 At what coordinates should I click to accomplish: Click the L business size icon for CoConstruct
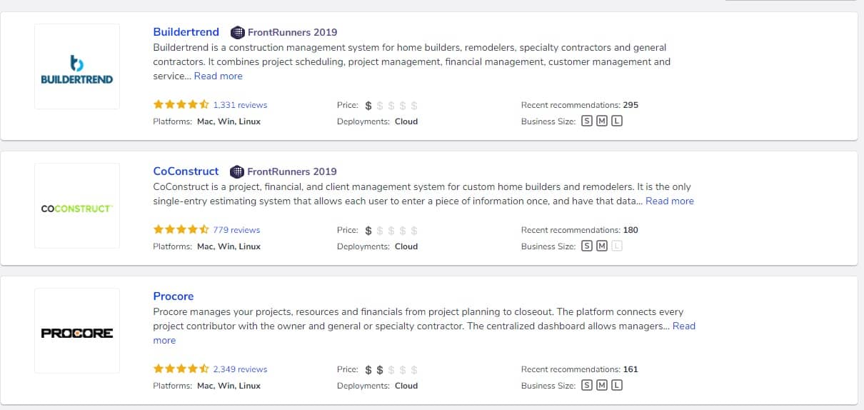coord(617,246)
